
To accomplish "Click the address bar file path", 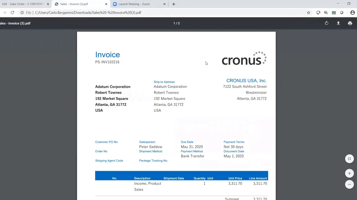I will point(88,12).
